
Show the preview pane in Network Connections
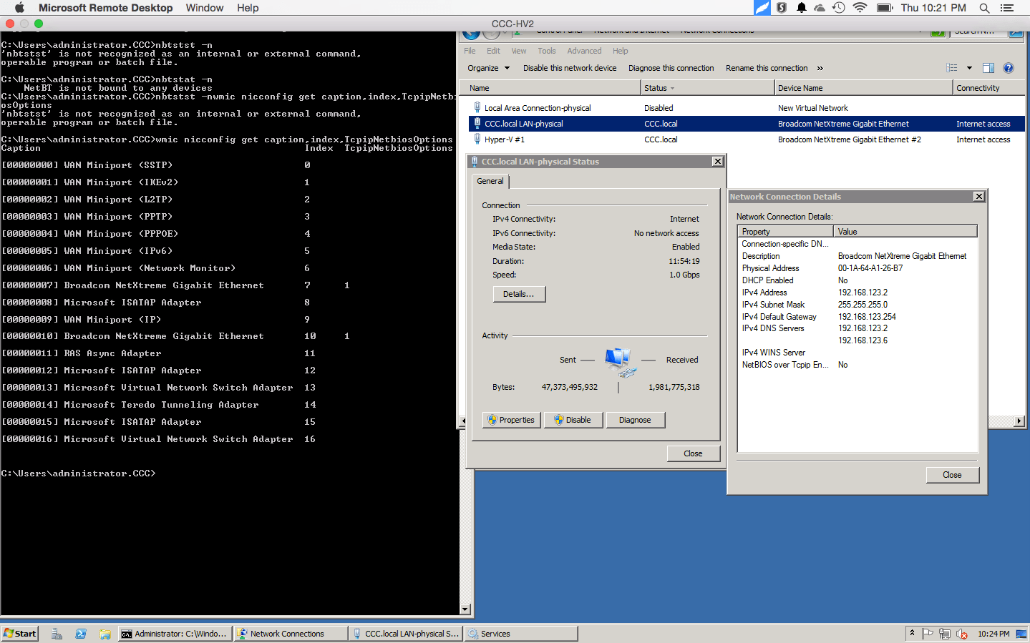tap(988, 68)
